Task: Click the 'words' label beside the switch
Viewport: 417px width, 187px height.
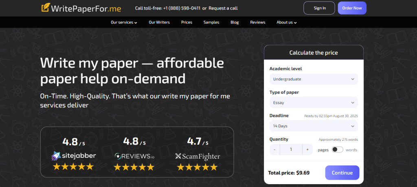Action: click(351, 150)
